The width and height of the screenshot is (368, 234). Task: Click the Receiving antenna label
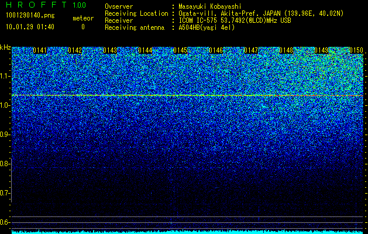point(135,27)
